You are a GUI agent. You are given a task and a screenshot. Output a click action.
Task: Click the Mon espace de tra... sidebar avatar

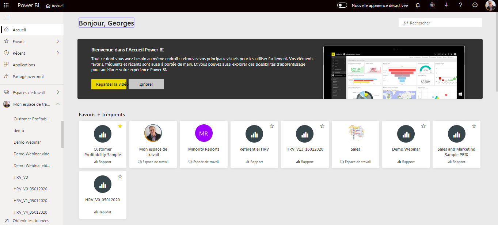(x=7, y=104)
